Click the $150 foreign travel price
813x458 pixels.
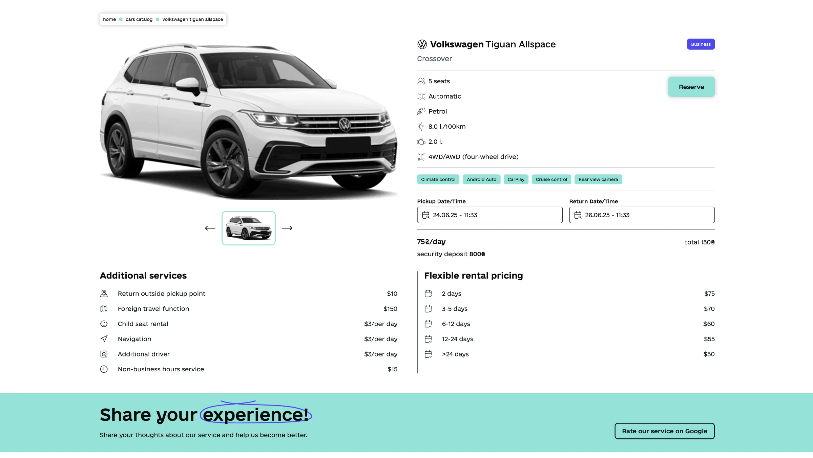pyautogui.click(x=390, y=309)
